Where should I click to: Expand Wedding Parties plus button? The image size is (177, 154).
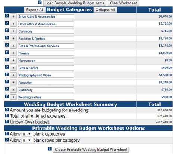[x=13, y=97]
